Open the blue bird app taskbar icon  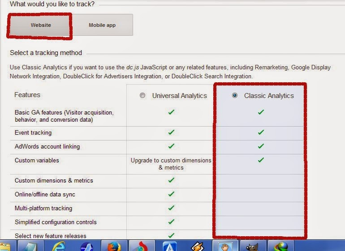pos(86,247)
